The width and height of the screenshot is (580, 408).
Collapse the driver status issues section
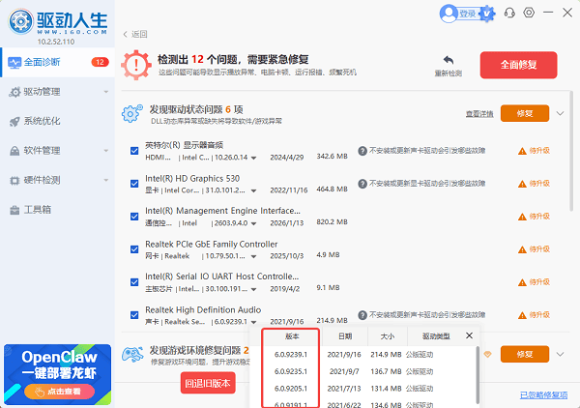pos(560,113)
